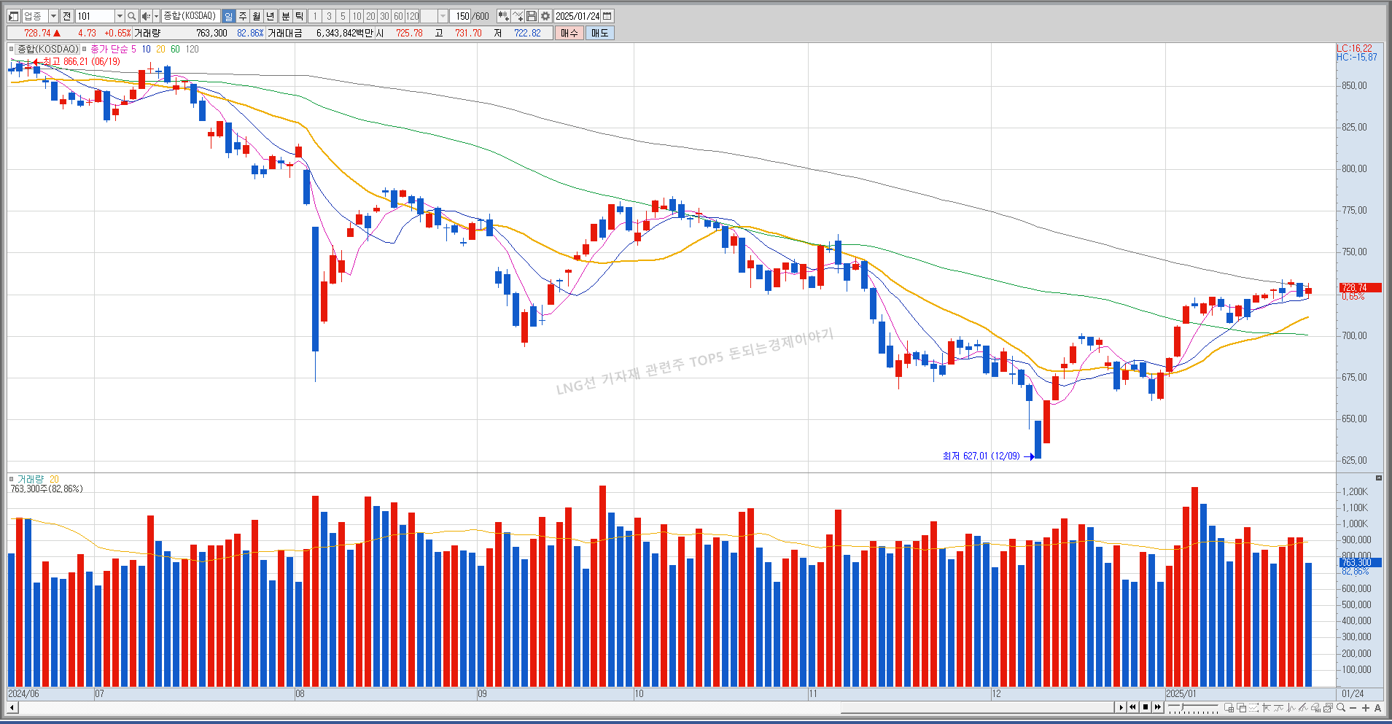Image resolution: width=1392 pixels, height=724 pixels.
Task: Expand the arrow next to speaker icon
Action: [156, 16]
